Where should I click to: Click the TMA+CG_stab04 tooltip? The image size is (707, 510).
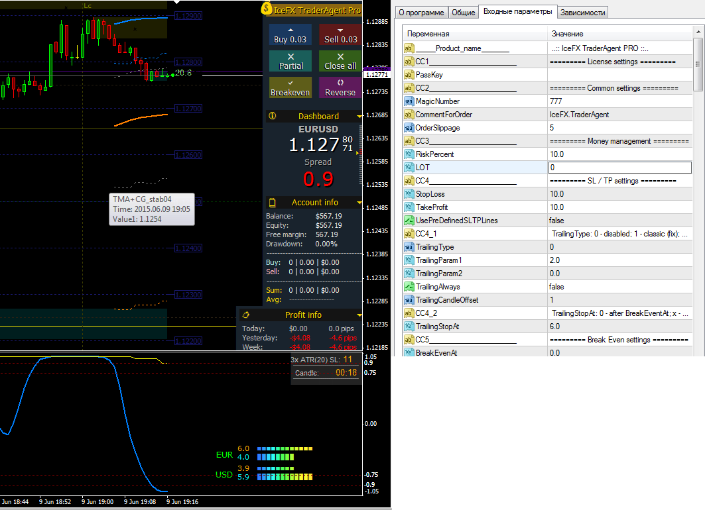point(152,209)
